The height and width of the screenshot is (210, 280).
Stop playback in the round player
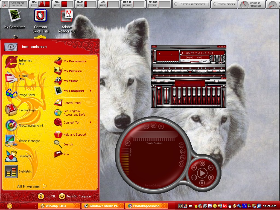(x=202, y=183)
